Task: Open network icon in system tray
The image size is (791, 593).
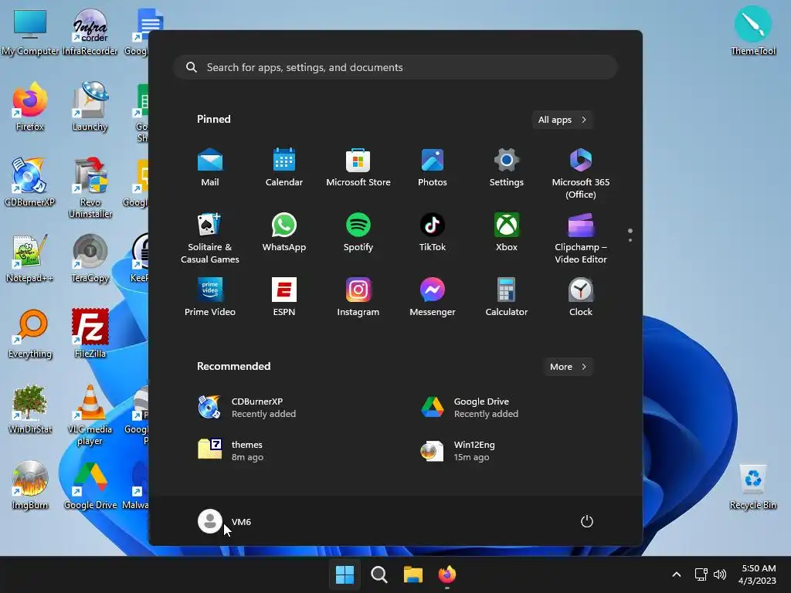Action: click(701, 574)
